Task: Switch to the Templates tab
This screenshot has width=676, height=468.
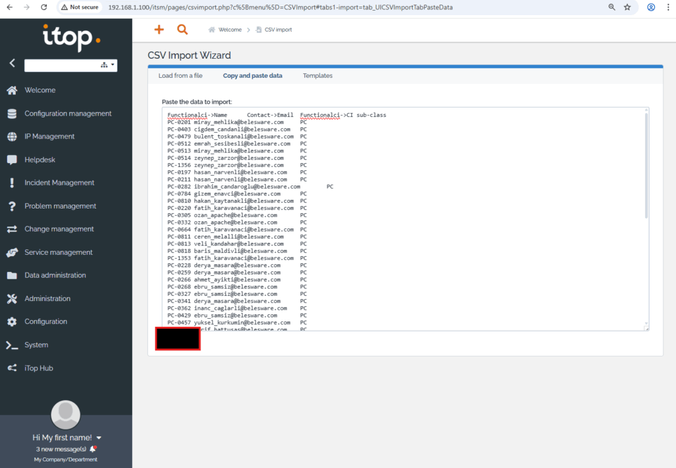Action: point(318,76)
